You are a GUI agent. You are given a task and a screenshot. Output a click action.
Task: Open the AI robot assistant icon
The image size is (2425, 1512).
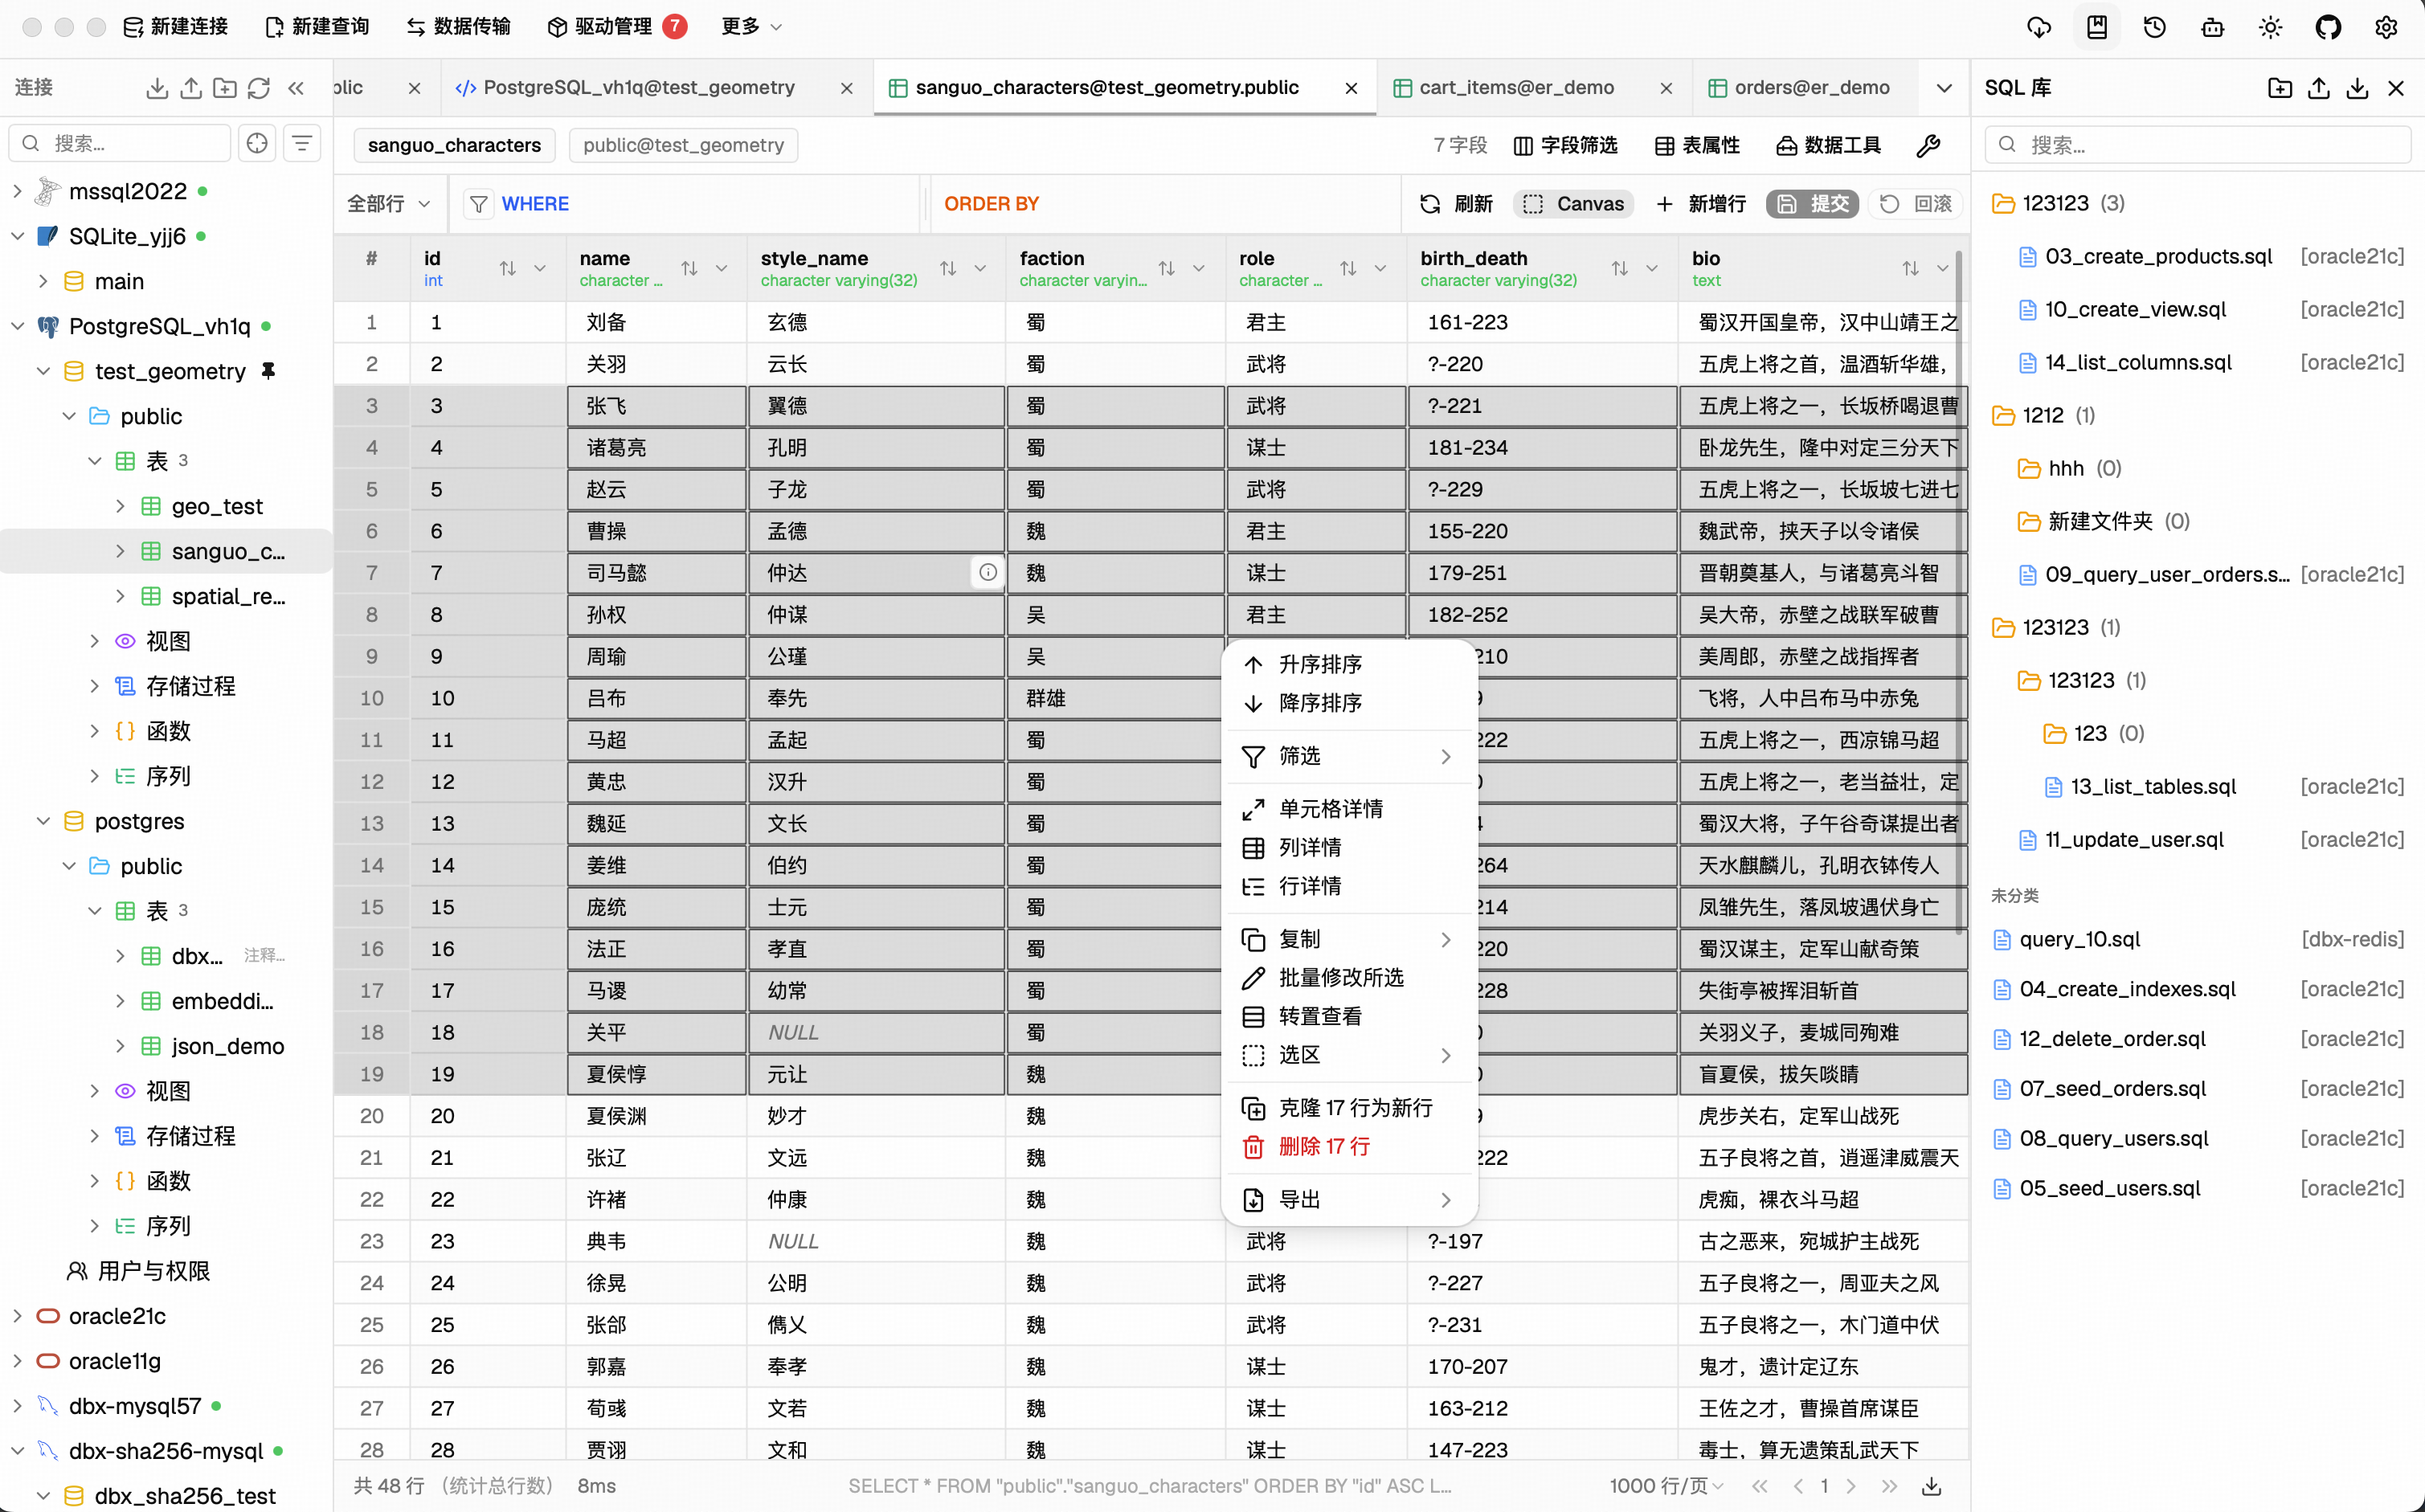tap(2212, 27)
